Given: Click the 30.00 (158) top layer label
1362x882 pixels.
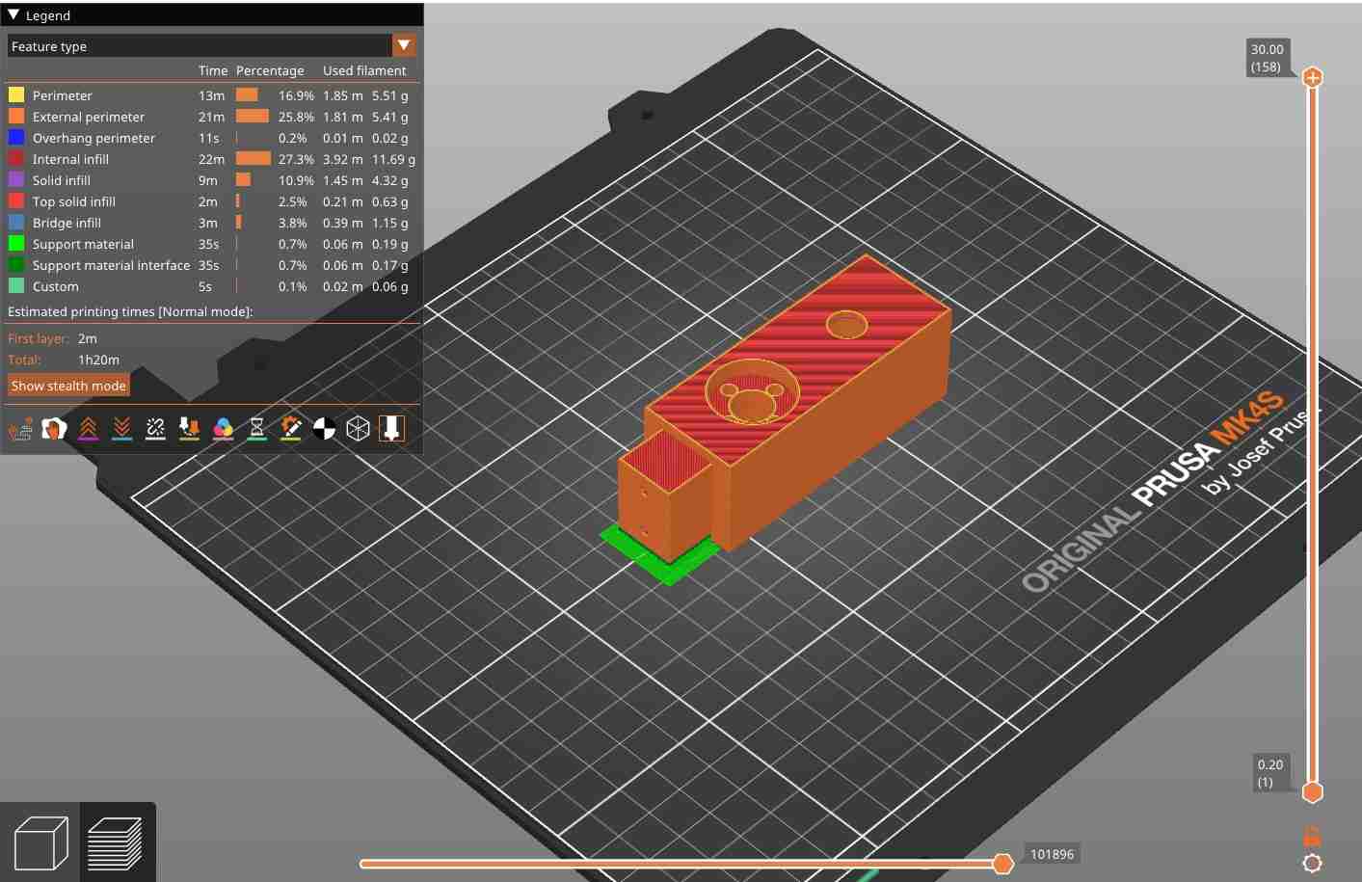Looking at the screenshot, I should tap(1267, 58).
